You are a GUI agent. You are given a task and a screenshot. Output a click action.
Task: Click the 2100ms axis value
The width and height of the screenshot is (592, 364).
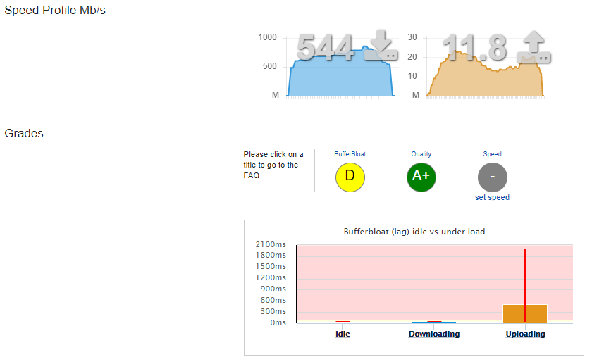pyautogui.click(x=271, y=244)
